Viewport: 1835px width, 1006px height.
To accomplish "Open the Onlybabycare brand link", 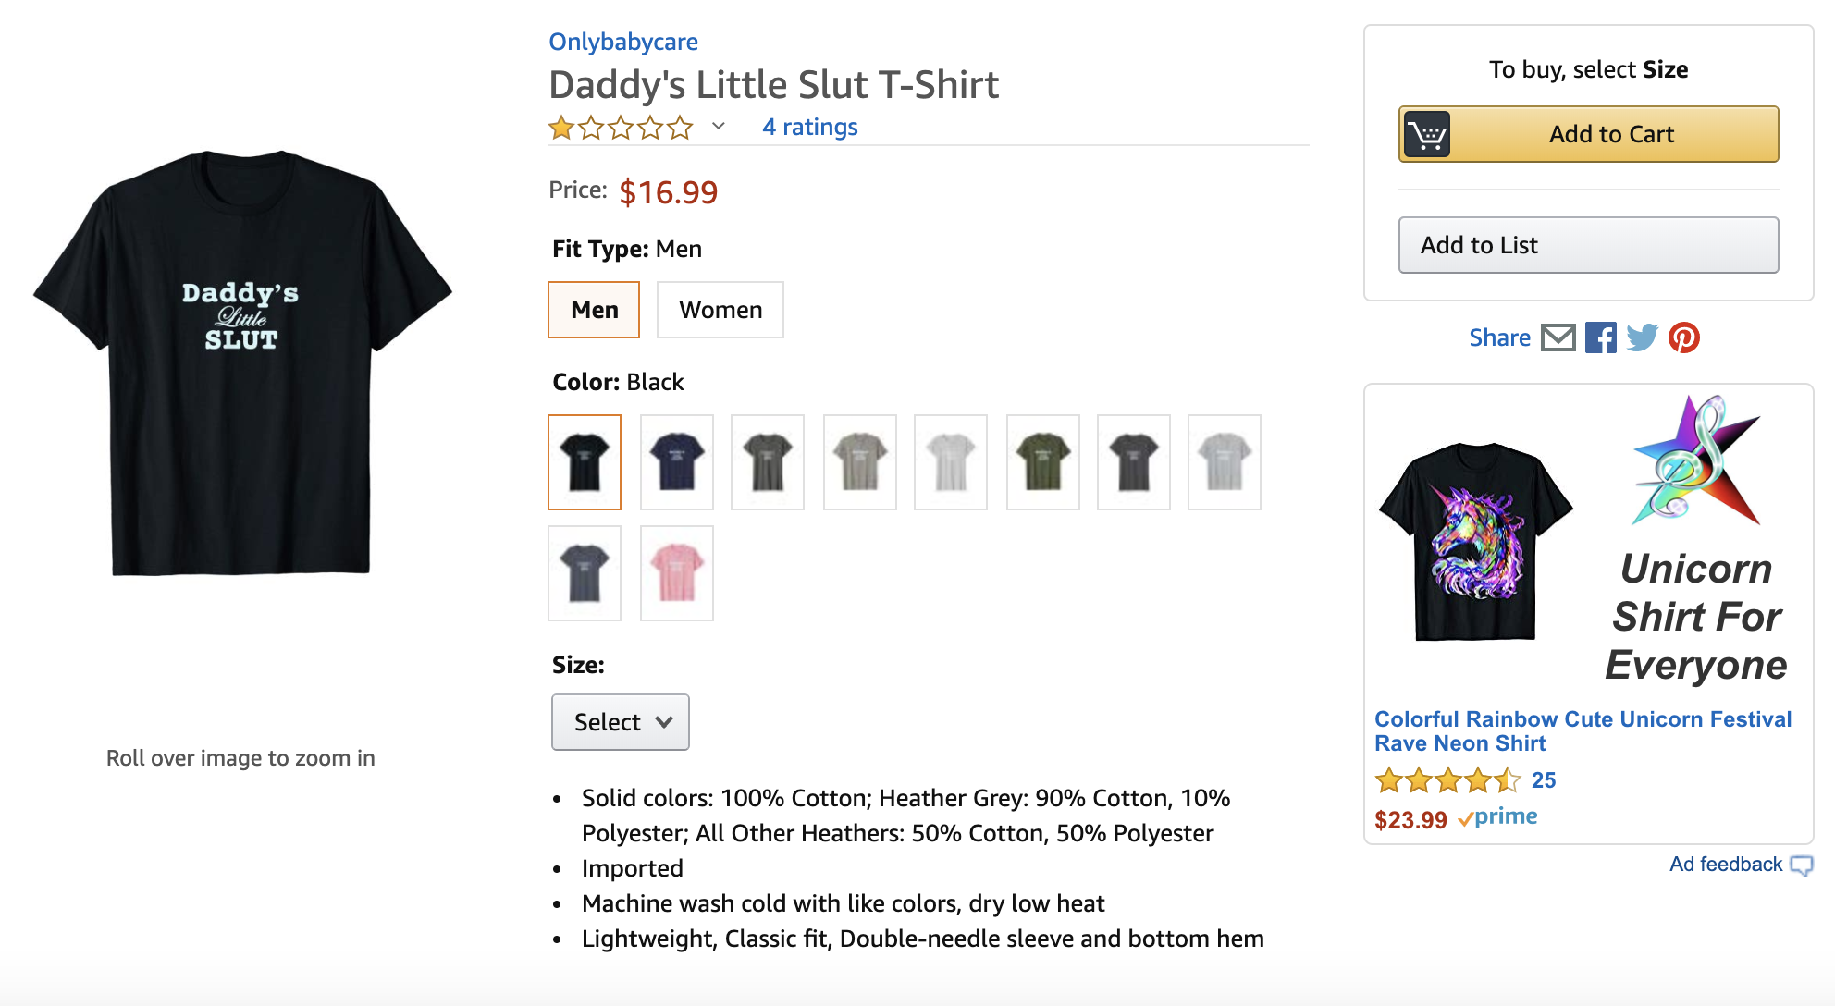I will pyautogui.click(x=623, y=42).
